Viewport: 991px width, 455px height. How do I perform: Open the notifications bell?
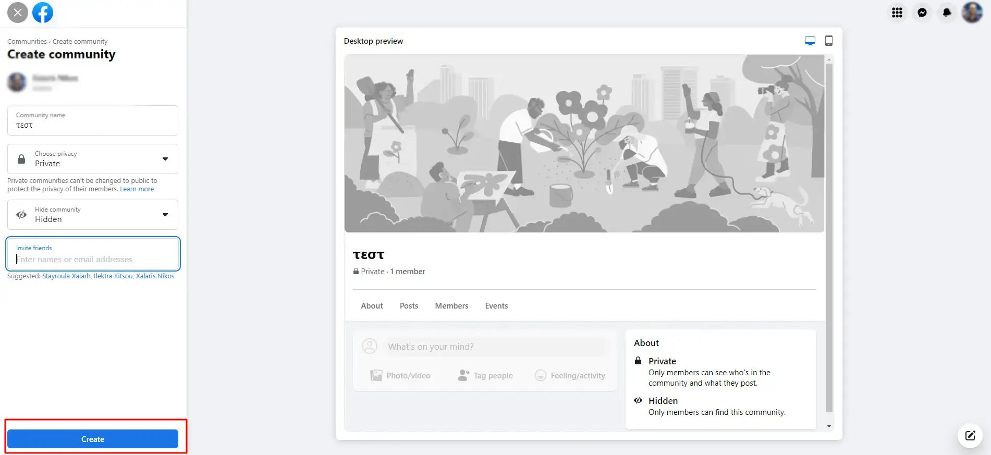[x=947, y=13]
